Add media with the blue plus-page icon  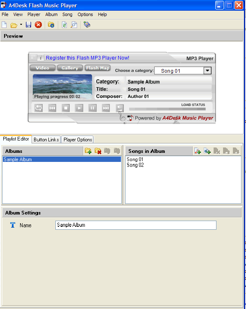pyautogui.click(x=207, y=151)
